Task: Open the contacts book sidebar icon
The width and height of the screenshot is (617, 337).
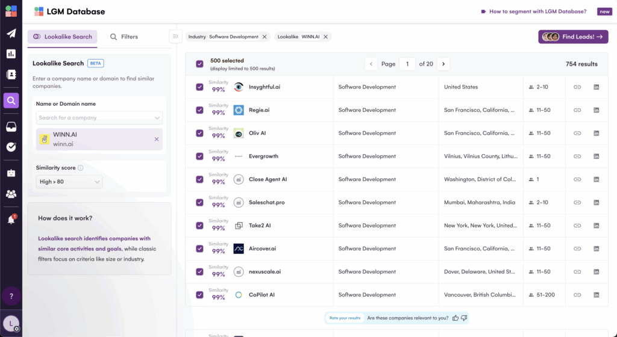Action: coord(11,74)
